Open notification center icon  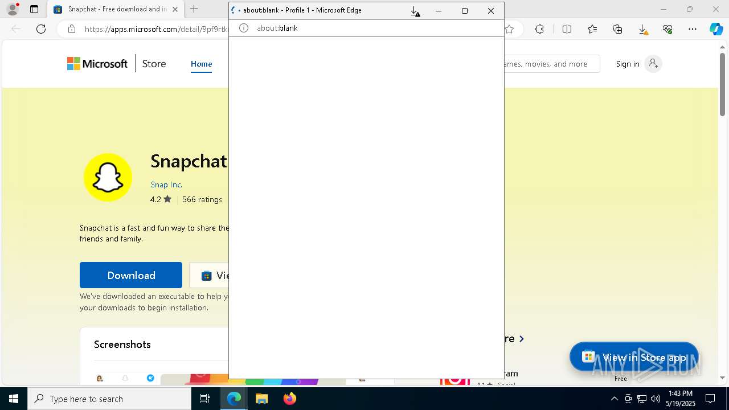[710, 399]
